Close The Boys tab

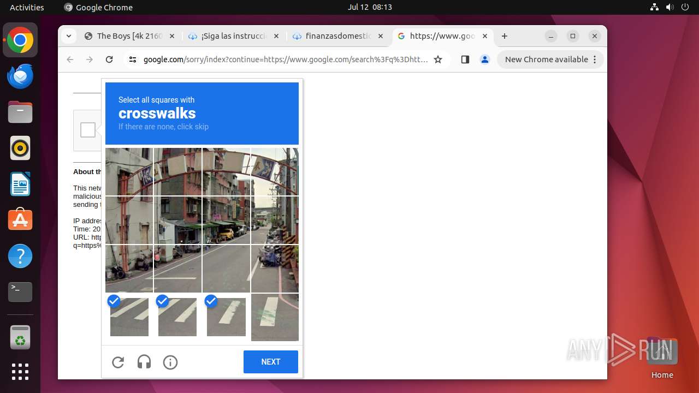172,36
